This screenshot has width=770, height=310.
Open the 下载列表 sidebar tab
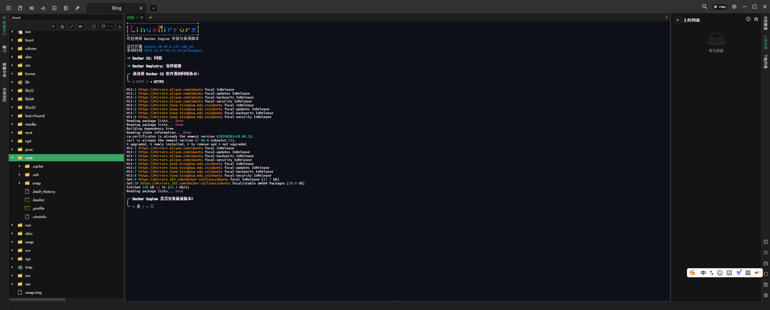765,62
